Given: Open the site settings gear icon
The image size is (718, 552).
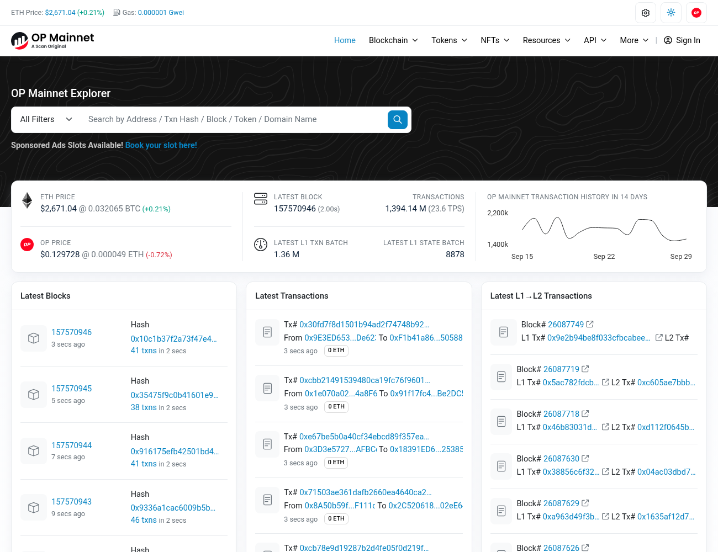Looking at the screenshot, I should point(646,13).
